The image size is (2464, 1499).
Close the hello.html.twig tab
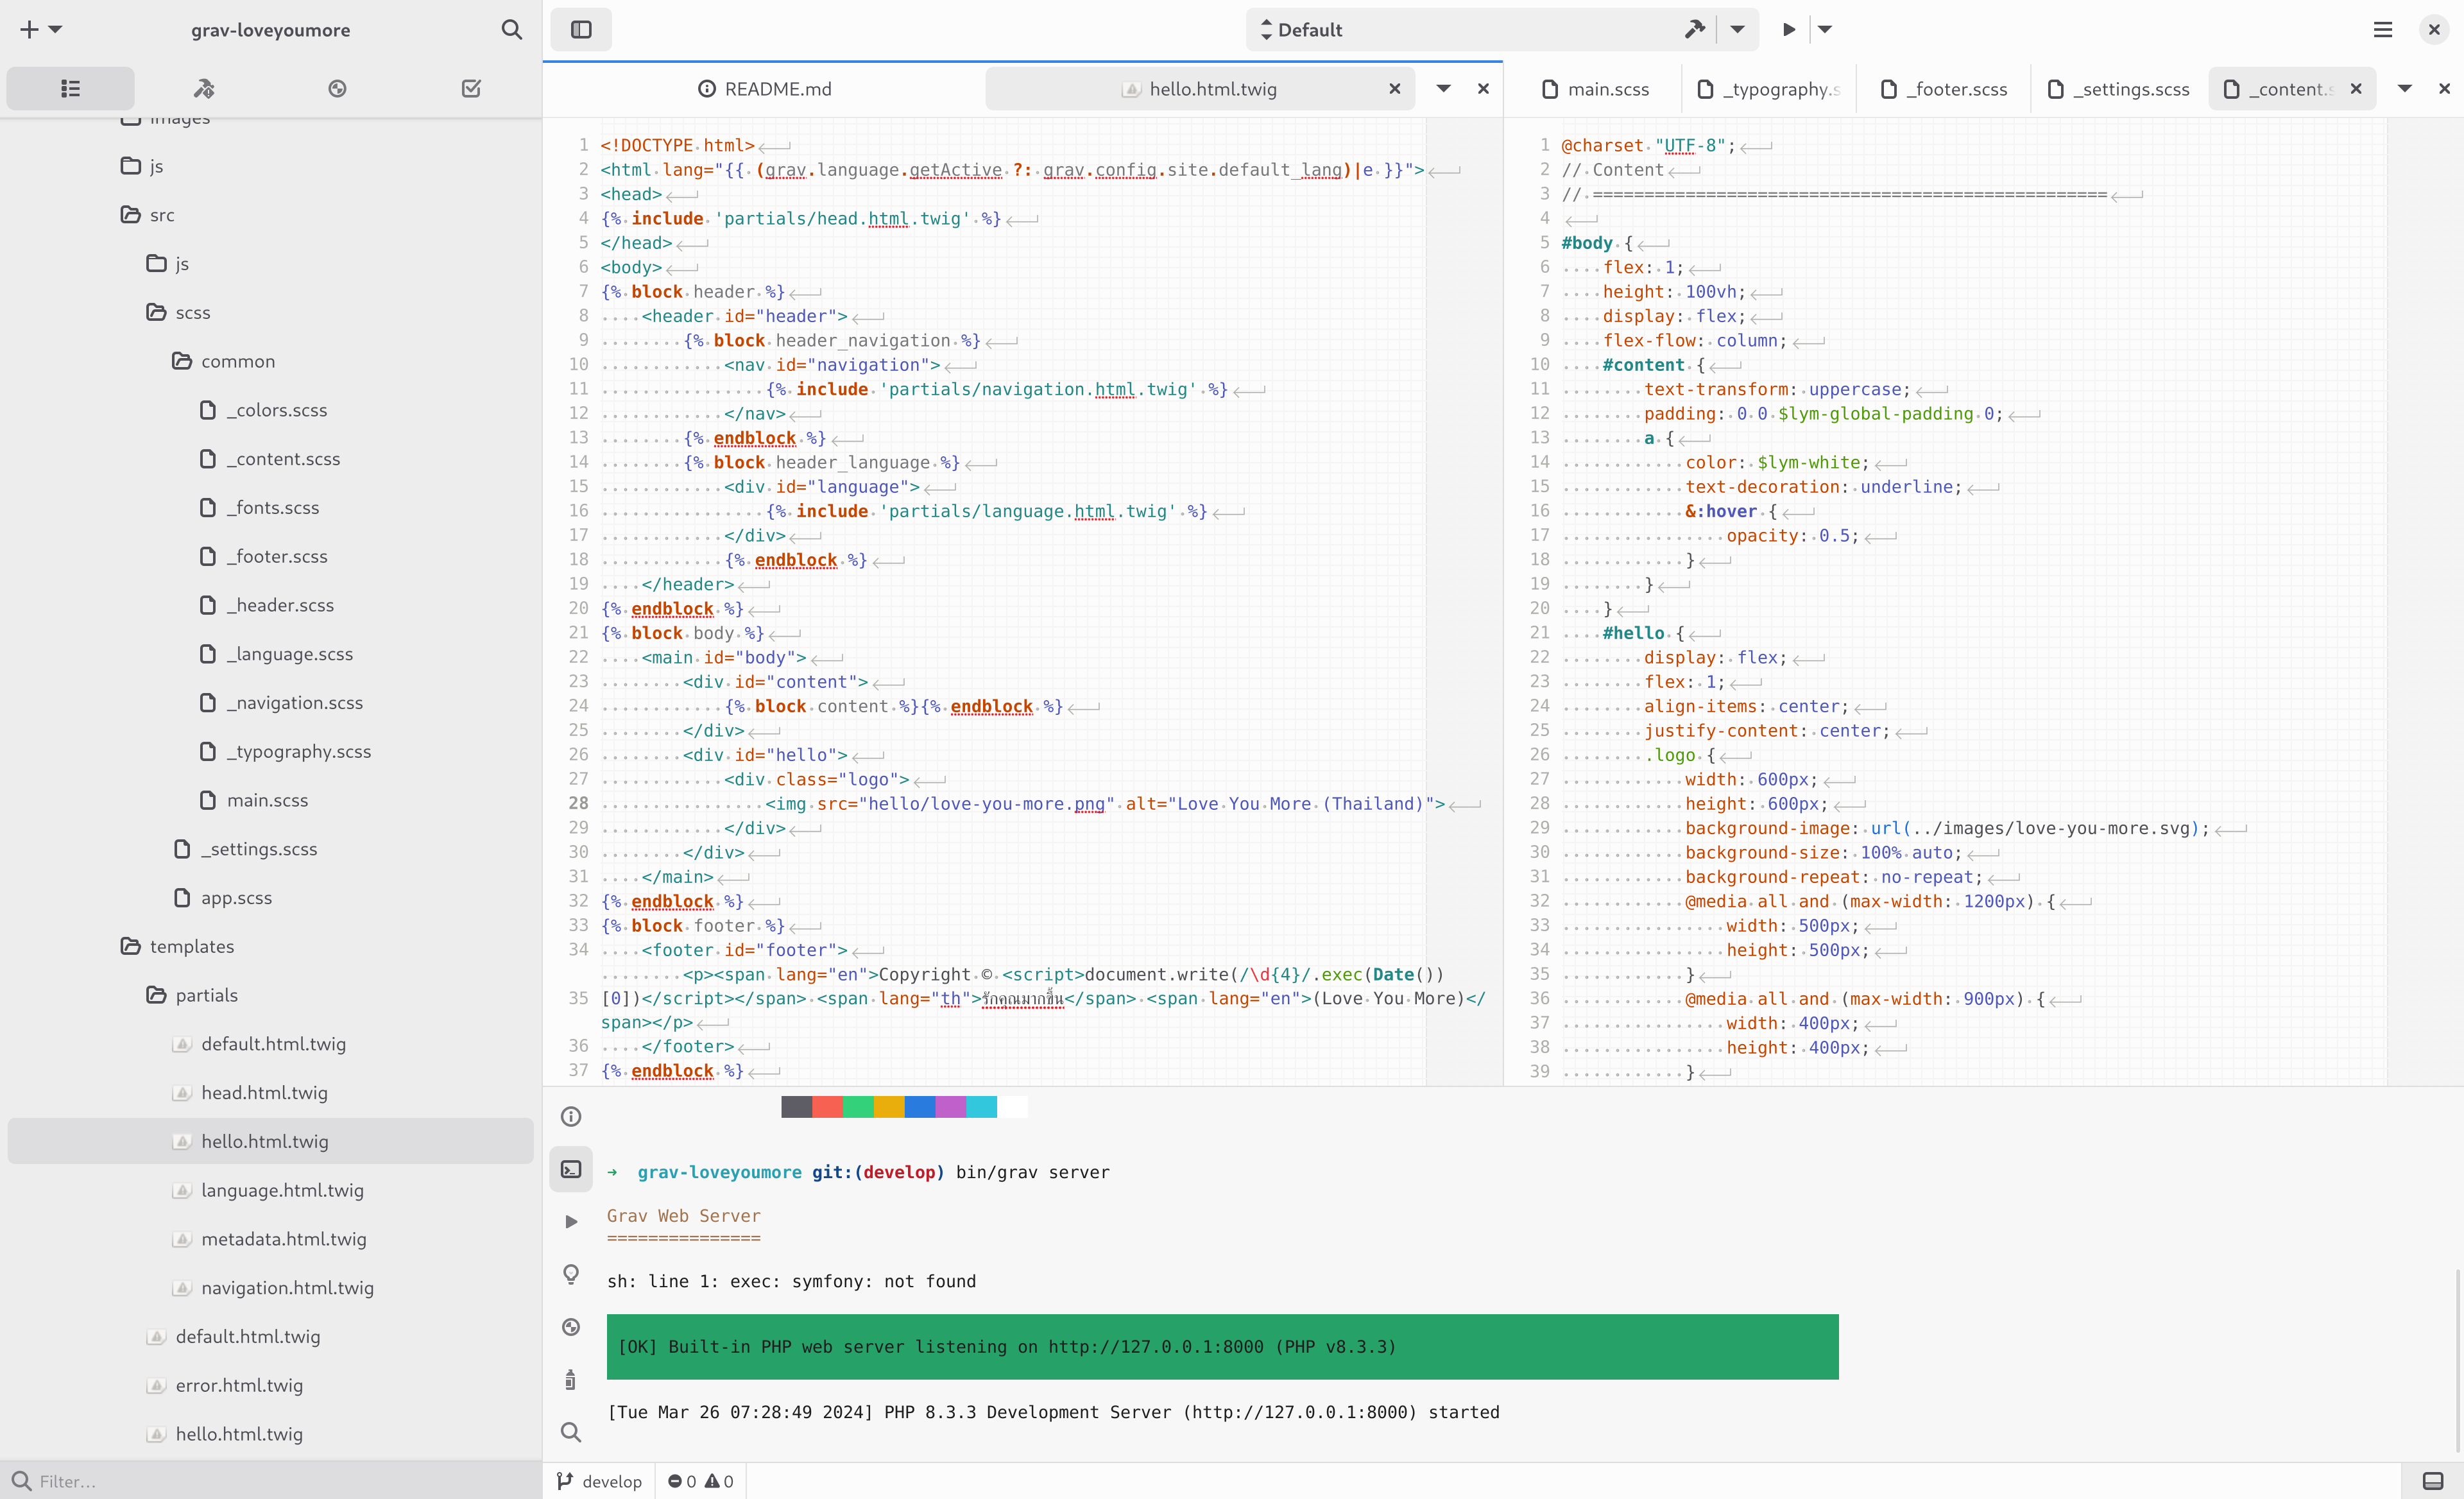click(1394, 89)
